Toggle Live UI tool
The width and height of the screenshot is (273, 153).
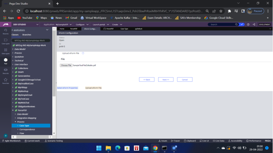point(204,141)
